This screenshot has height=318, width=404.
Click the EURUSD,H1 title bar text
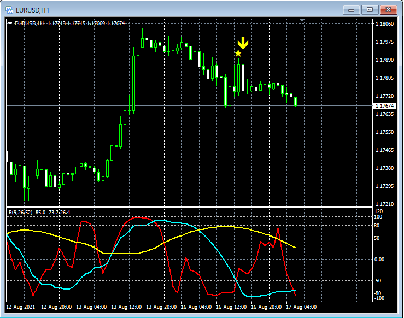[x=32, y=10]
